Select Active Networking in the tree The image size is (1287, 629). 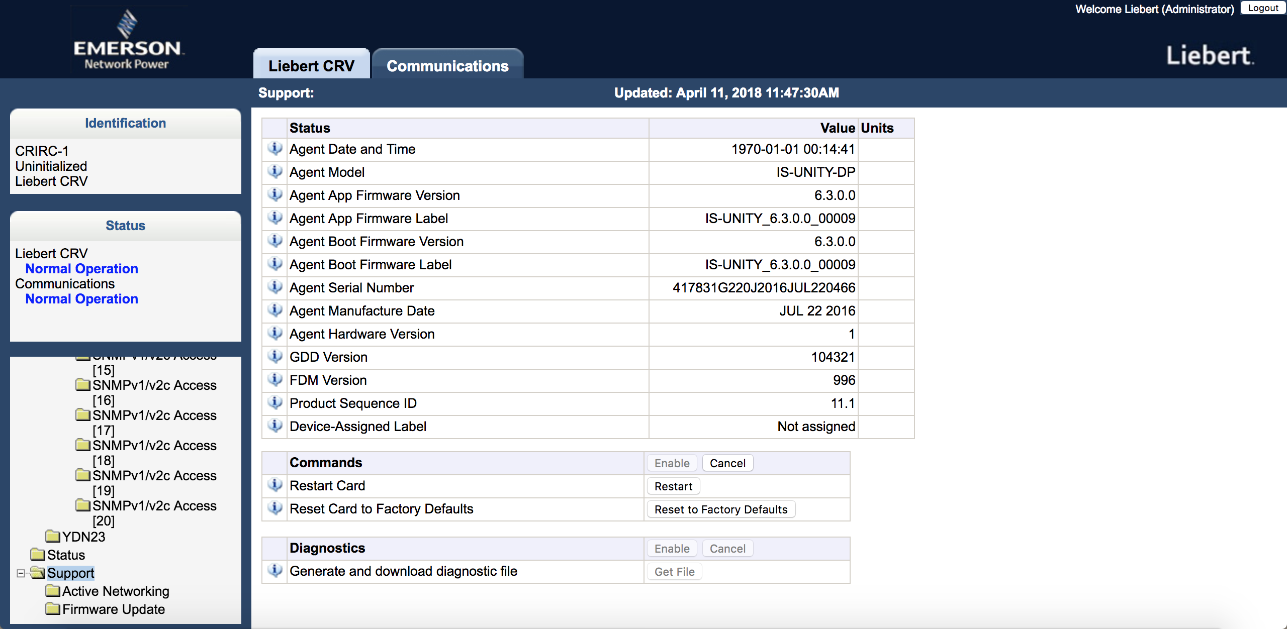[x=116, y=591]
